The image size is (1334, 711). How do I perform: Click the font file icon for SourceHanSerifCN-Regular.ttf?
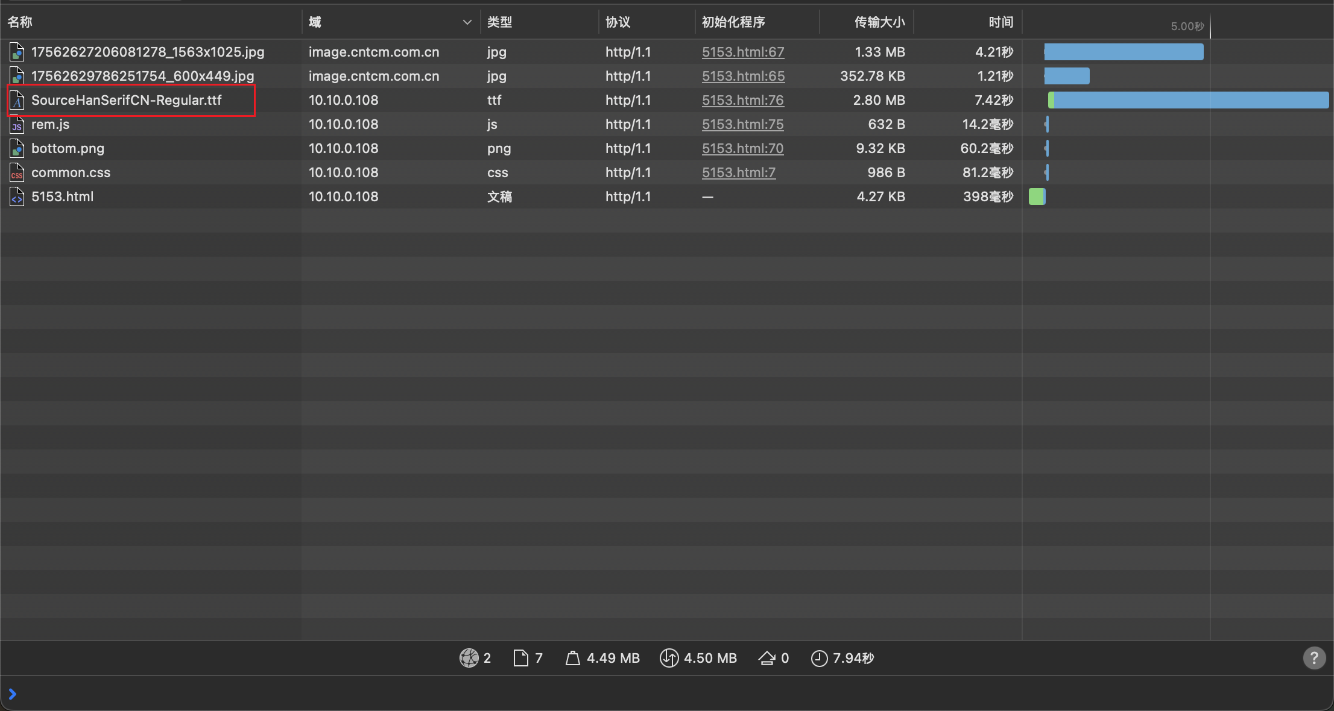tap(17, 101)
